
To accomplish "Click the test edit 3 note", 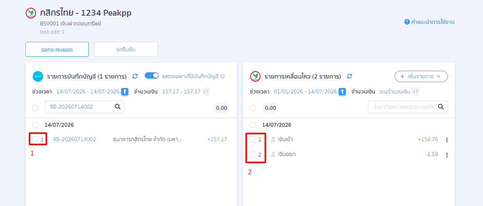I will pos(52,32).
